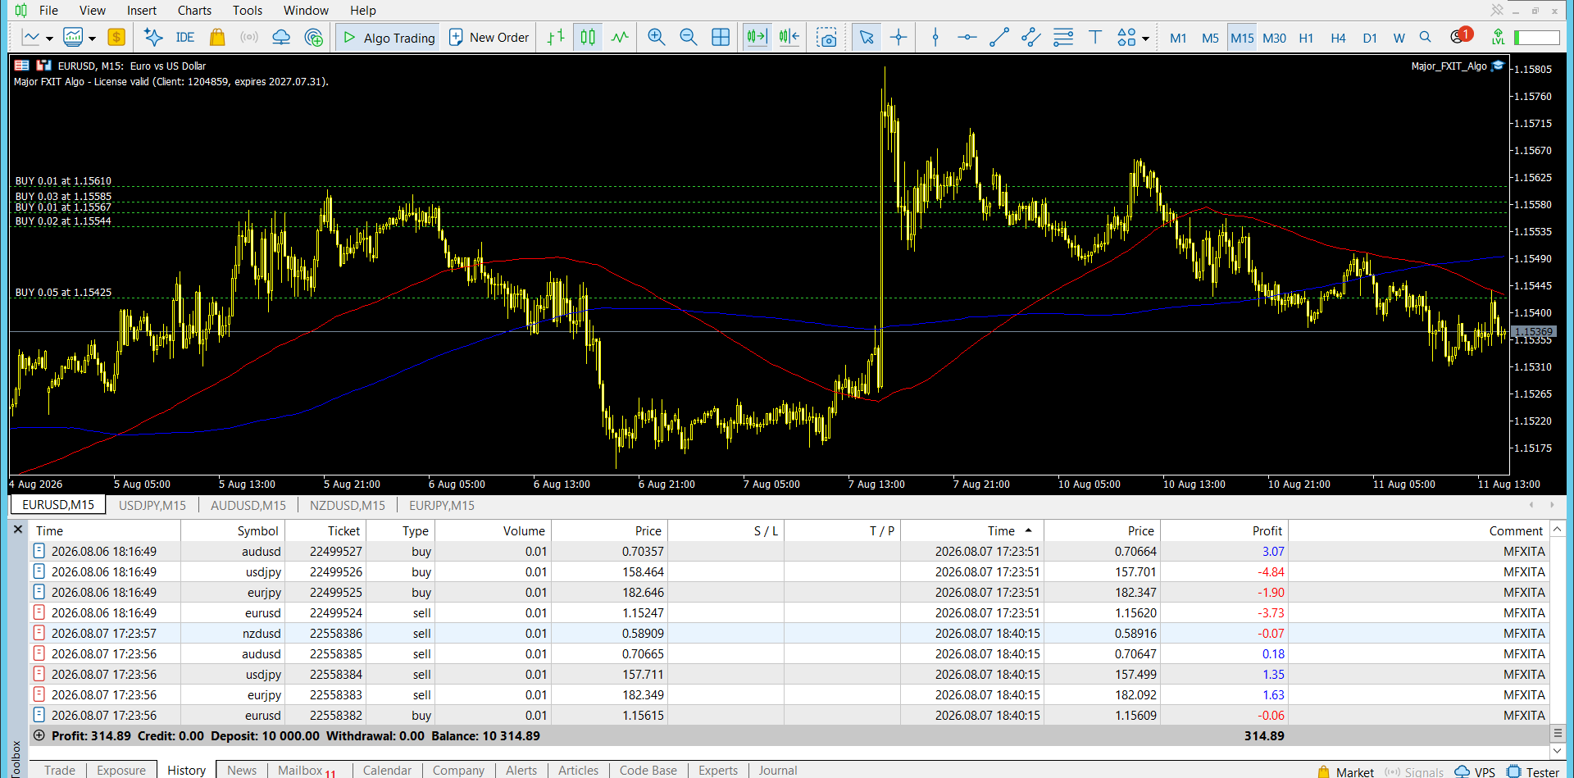This screenshot has height=778, width=1574.
Task: Open the File menu
Action: (48, 11)
